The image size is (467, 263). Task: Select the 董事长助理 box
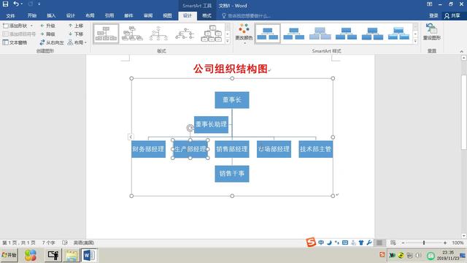[x=211, y=125]
